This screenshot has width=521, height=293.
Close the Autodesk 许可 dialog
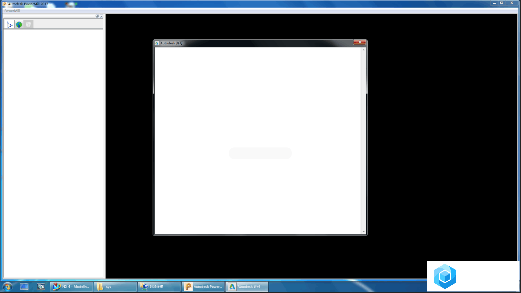(360, 42)
